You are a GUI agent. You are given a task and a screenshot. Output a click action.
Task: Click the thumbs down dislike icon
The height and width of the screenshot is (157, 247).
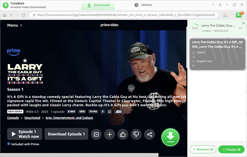[x=136, y=134]
